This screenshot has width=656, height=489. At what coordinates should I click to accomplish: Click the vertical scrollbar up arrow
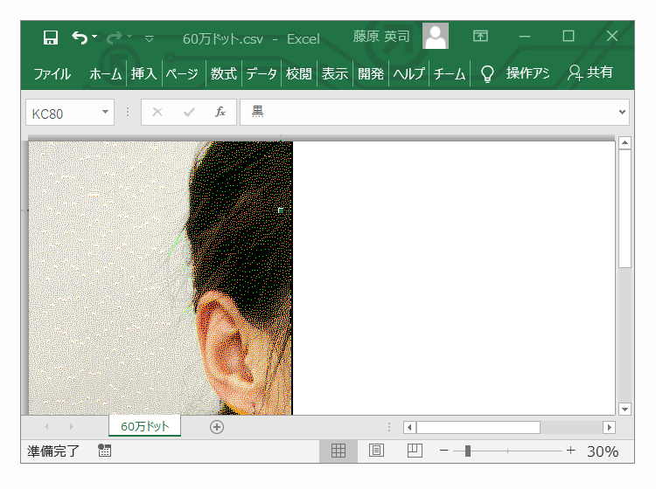pyautogui.click(x=625, y=143)
